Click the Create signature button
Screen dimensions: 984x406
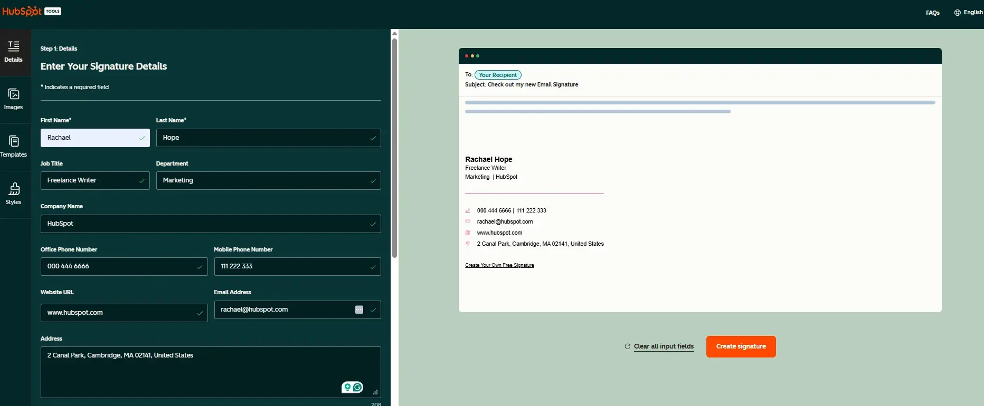(741, 346)
